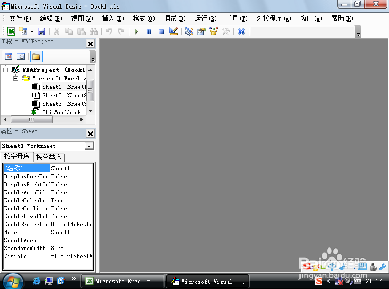Open the 格式(O) menu

tap(144, 19)
